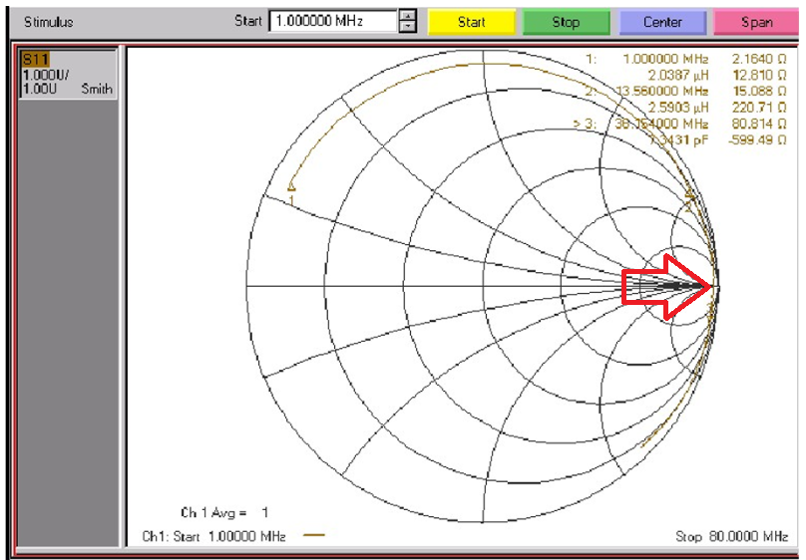The height and width of the screenshot is (560, 806).
Task: Click the 2.5903 µH inductance readout
Action: coord(678,108)
